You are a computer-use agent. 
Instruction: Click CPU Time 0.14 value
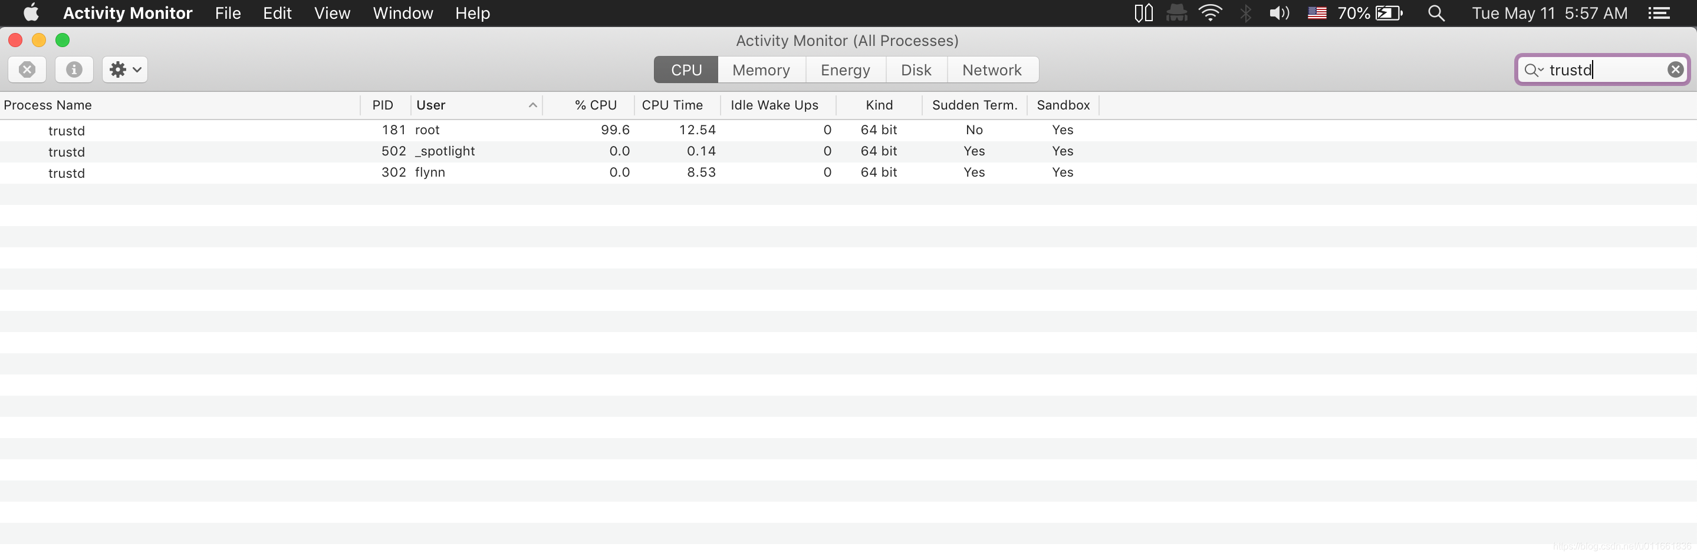click(701, 151)
